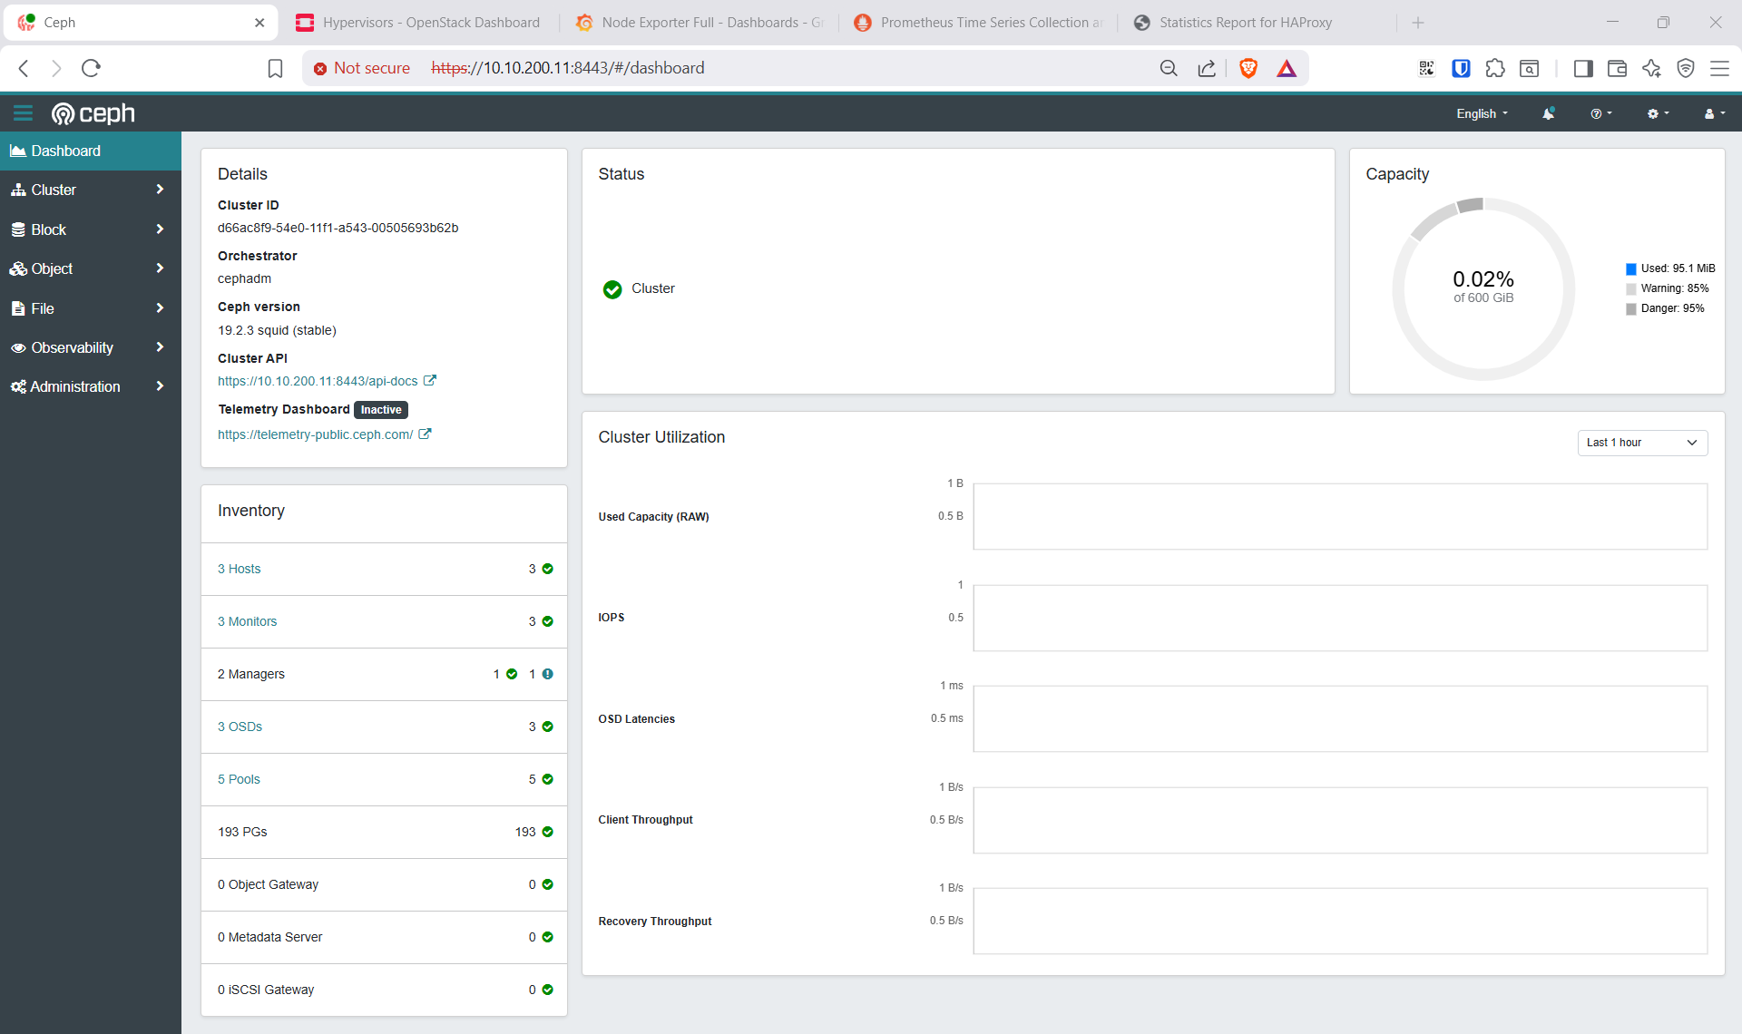Bookmark this page

[276, 68]
